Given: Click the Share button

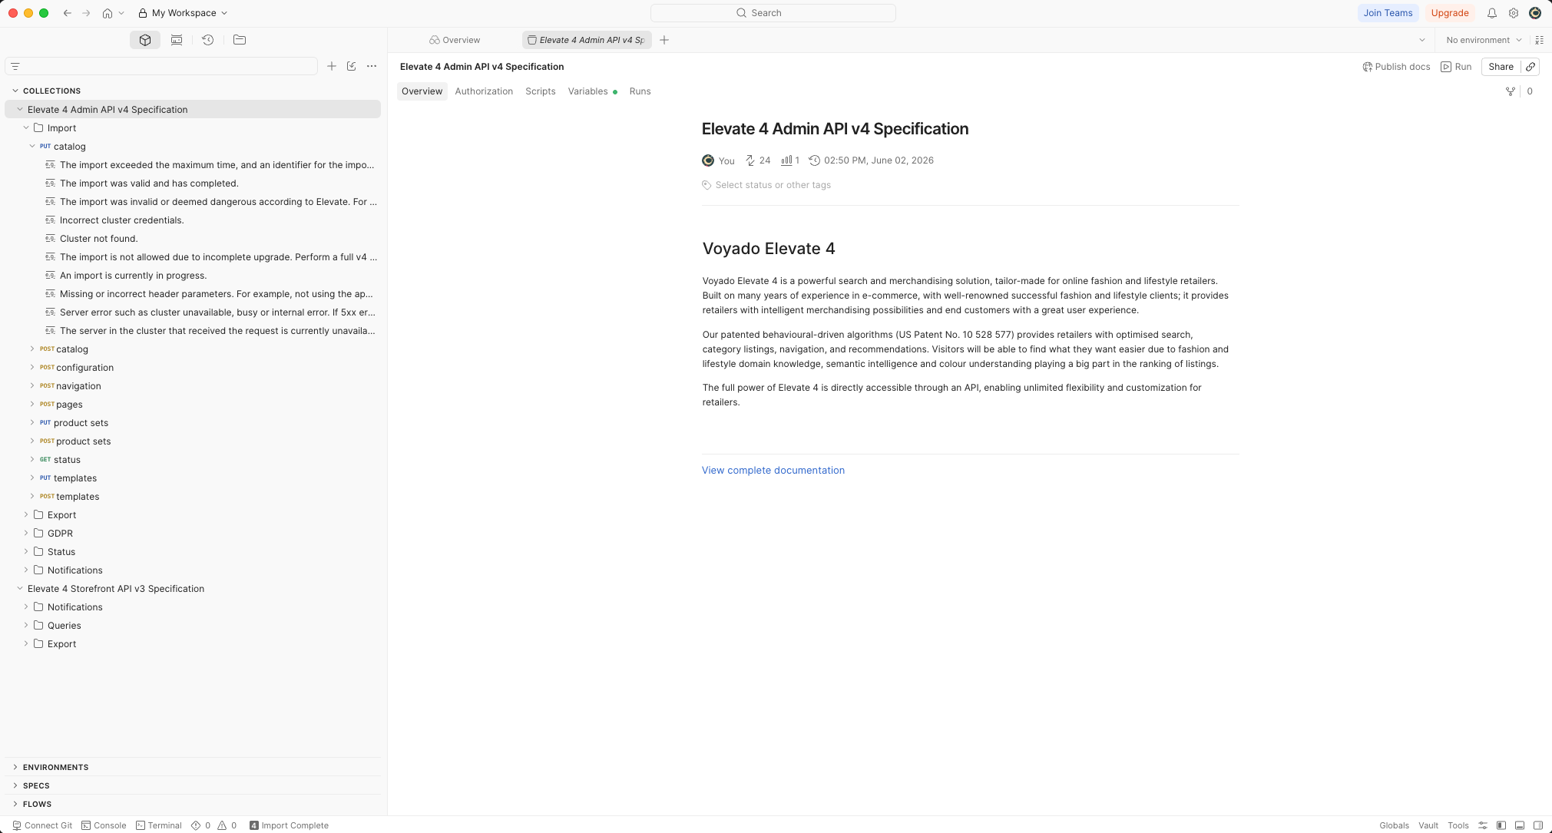Looking at the screenshot, I should click(1501, 67).
